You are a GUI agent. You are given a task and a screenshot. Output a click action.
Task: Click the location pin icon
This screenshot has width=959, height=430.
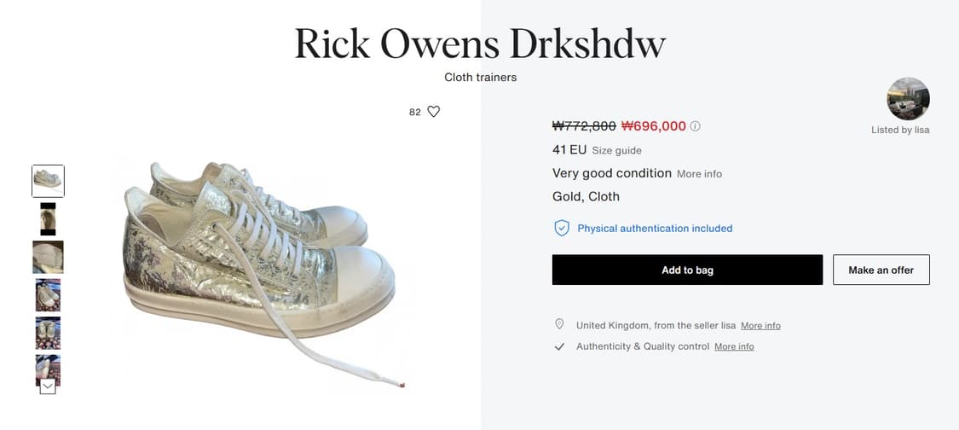point(559,325)
